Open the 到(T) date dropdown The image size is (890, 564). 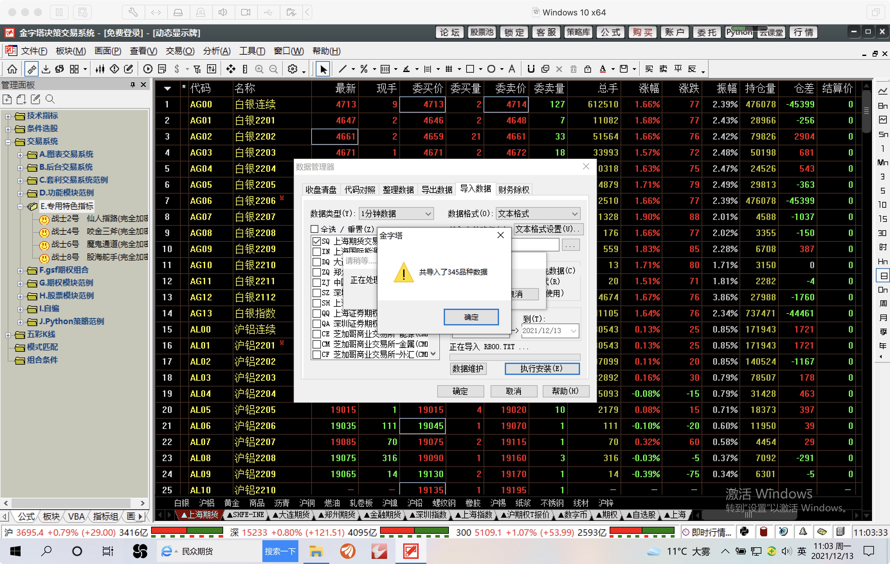[x=574, y=331]
